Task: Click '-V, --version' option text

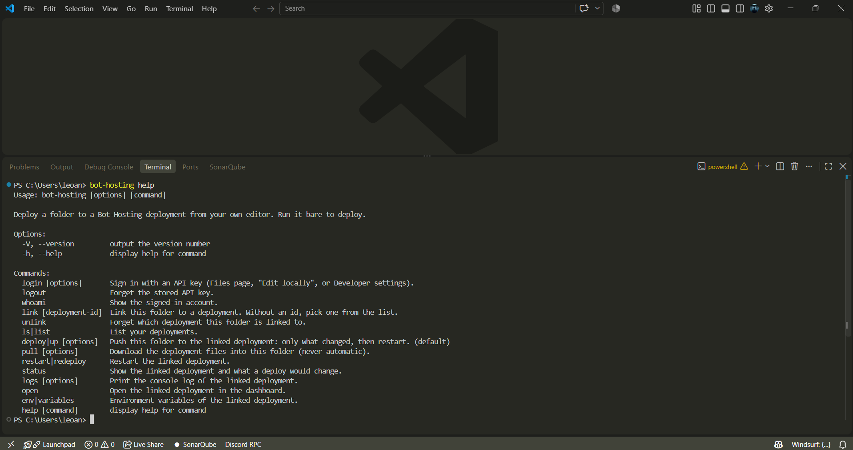Action: click(x=48, y=244)
